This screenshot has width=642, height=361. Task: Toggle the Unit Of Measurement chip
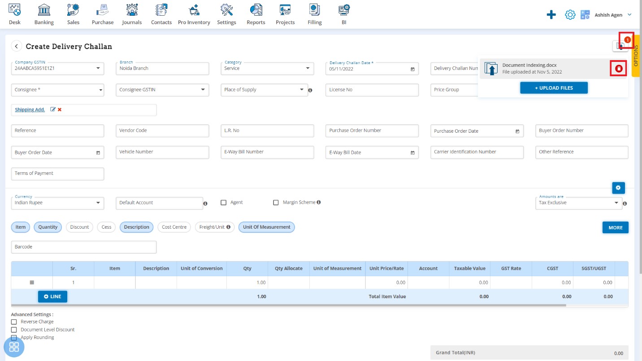267,227
